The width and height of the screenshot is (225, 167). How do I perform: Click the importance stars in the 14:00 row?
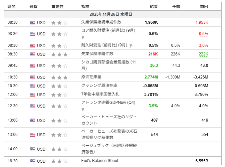coord(59,149)
